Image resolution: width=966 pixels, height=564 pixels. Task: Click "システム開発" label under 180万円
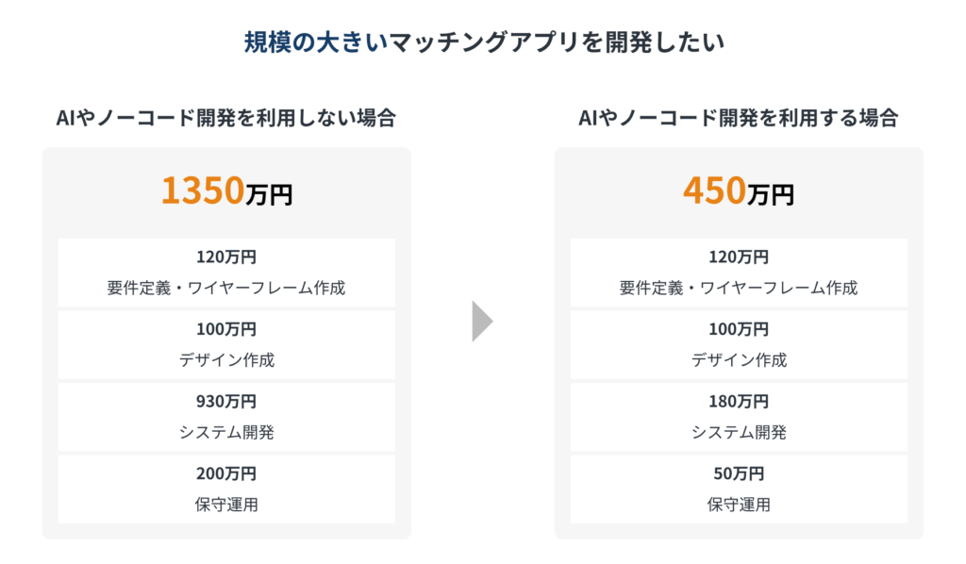coord(739,433)
